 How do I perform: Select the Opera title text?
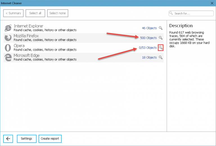(19, 46)
